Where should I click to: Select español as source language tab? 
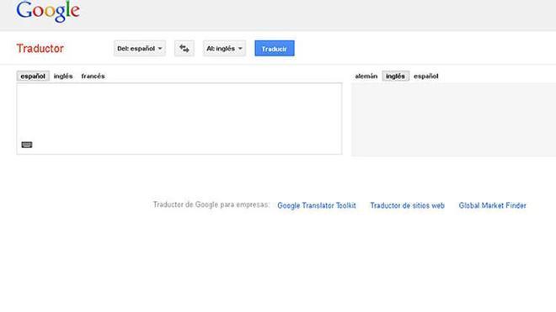33,77
